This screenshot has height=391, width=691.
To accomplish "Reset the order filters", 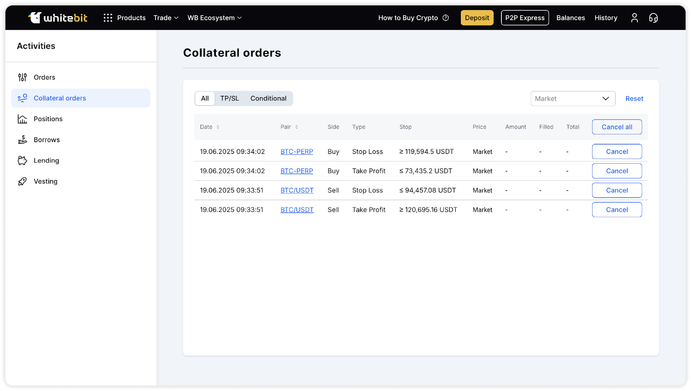I will [634, 99].
